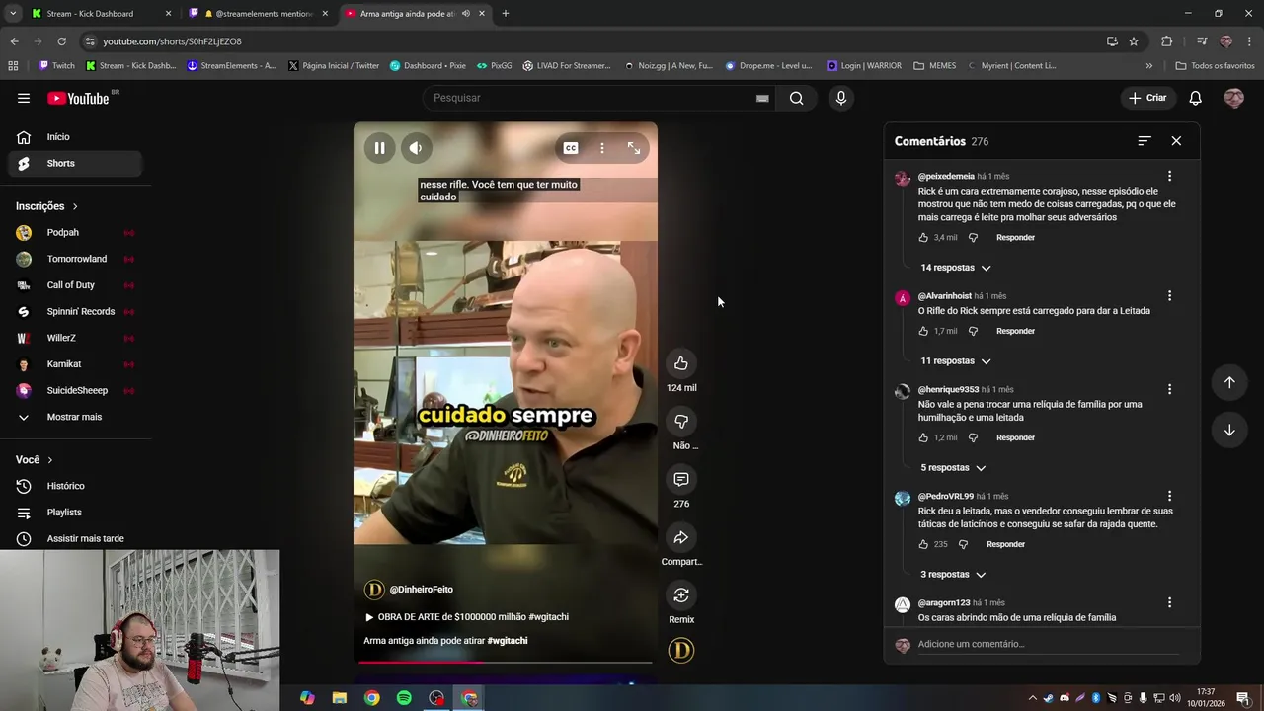Screen dimensions: 1264x711
Task: Pause the short with the pause button
Action: (379, 148)
